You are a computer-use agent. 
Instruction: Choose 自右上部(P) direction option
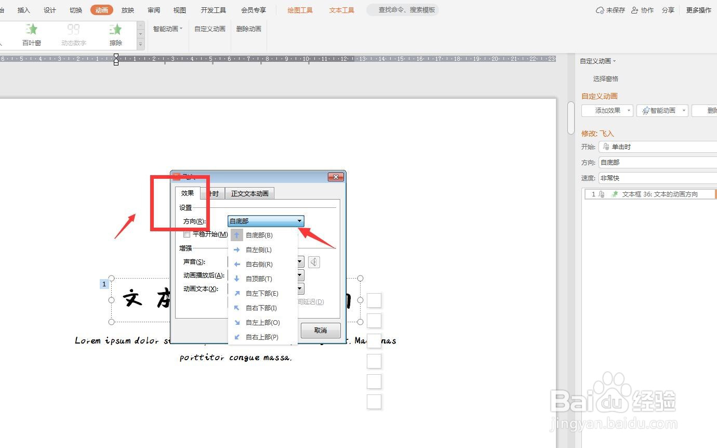coord(262,337)
